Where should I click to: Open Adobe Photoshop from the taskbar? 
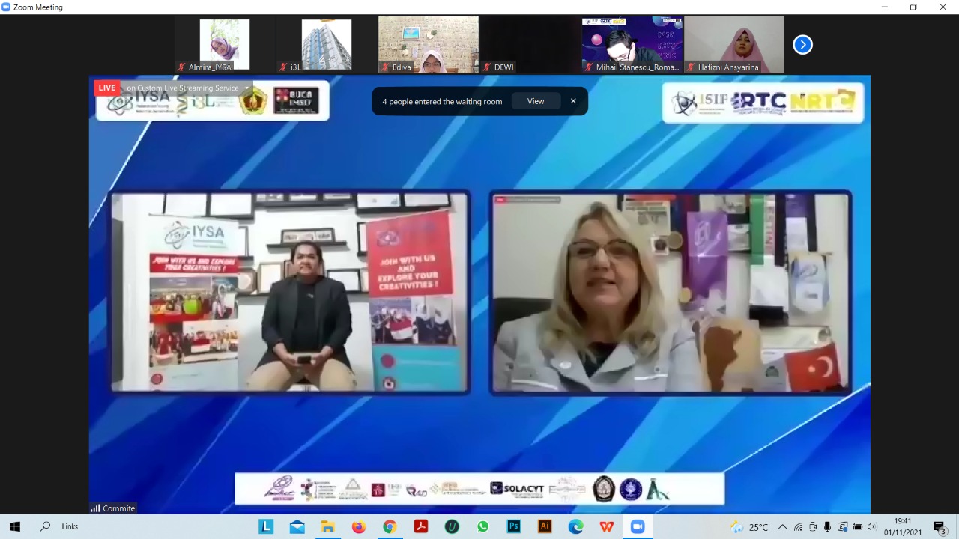point(514,526)
